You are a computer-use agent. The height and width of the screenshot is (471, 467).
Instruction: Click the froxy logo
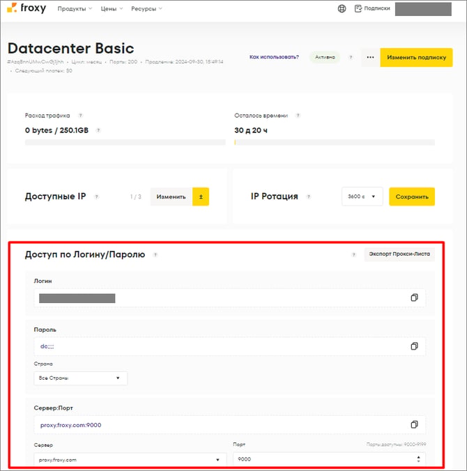pos(26,8)
